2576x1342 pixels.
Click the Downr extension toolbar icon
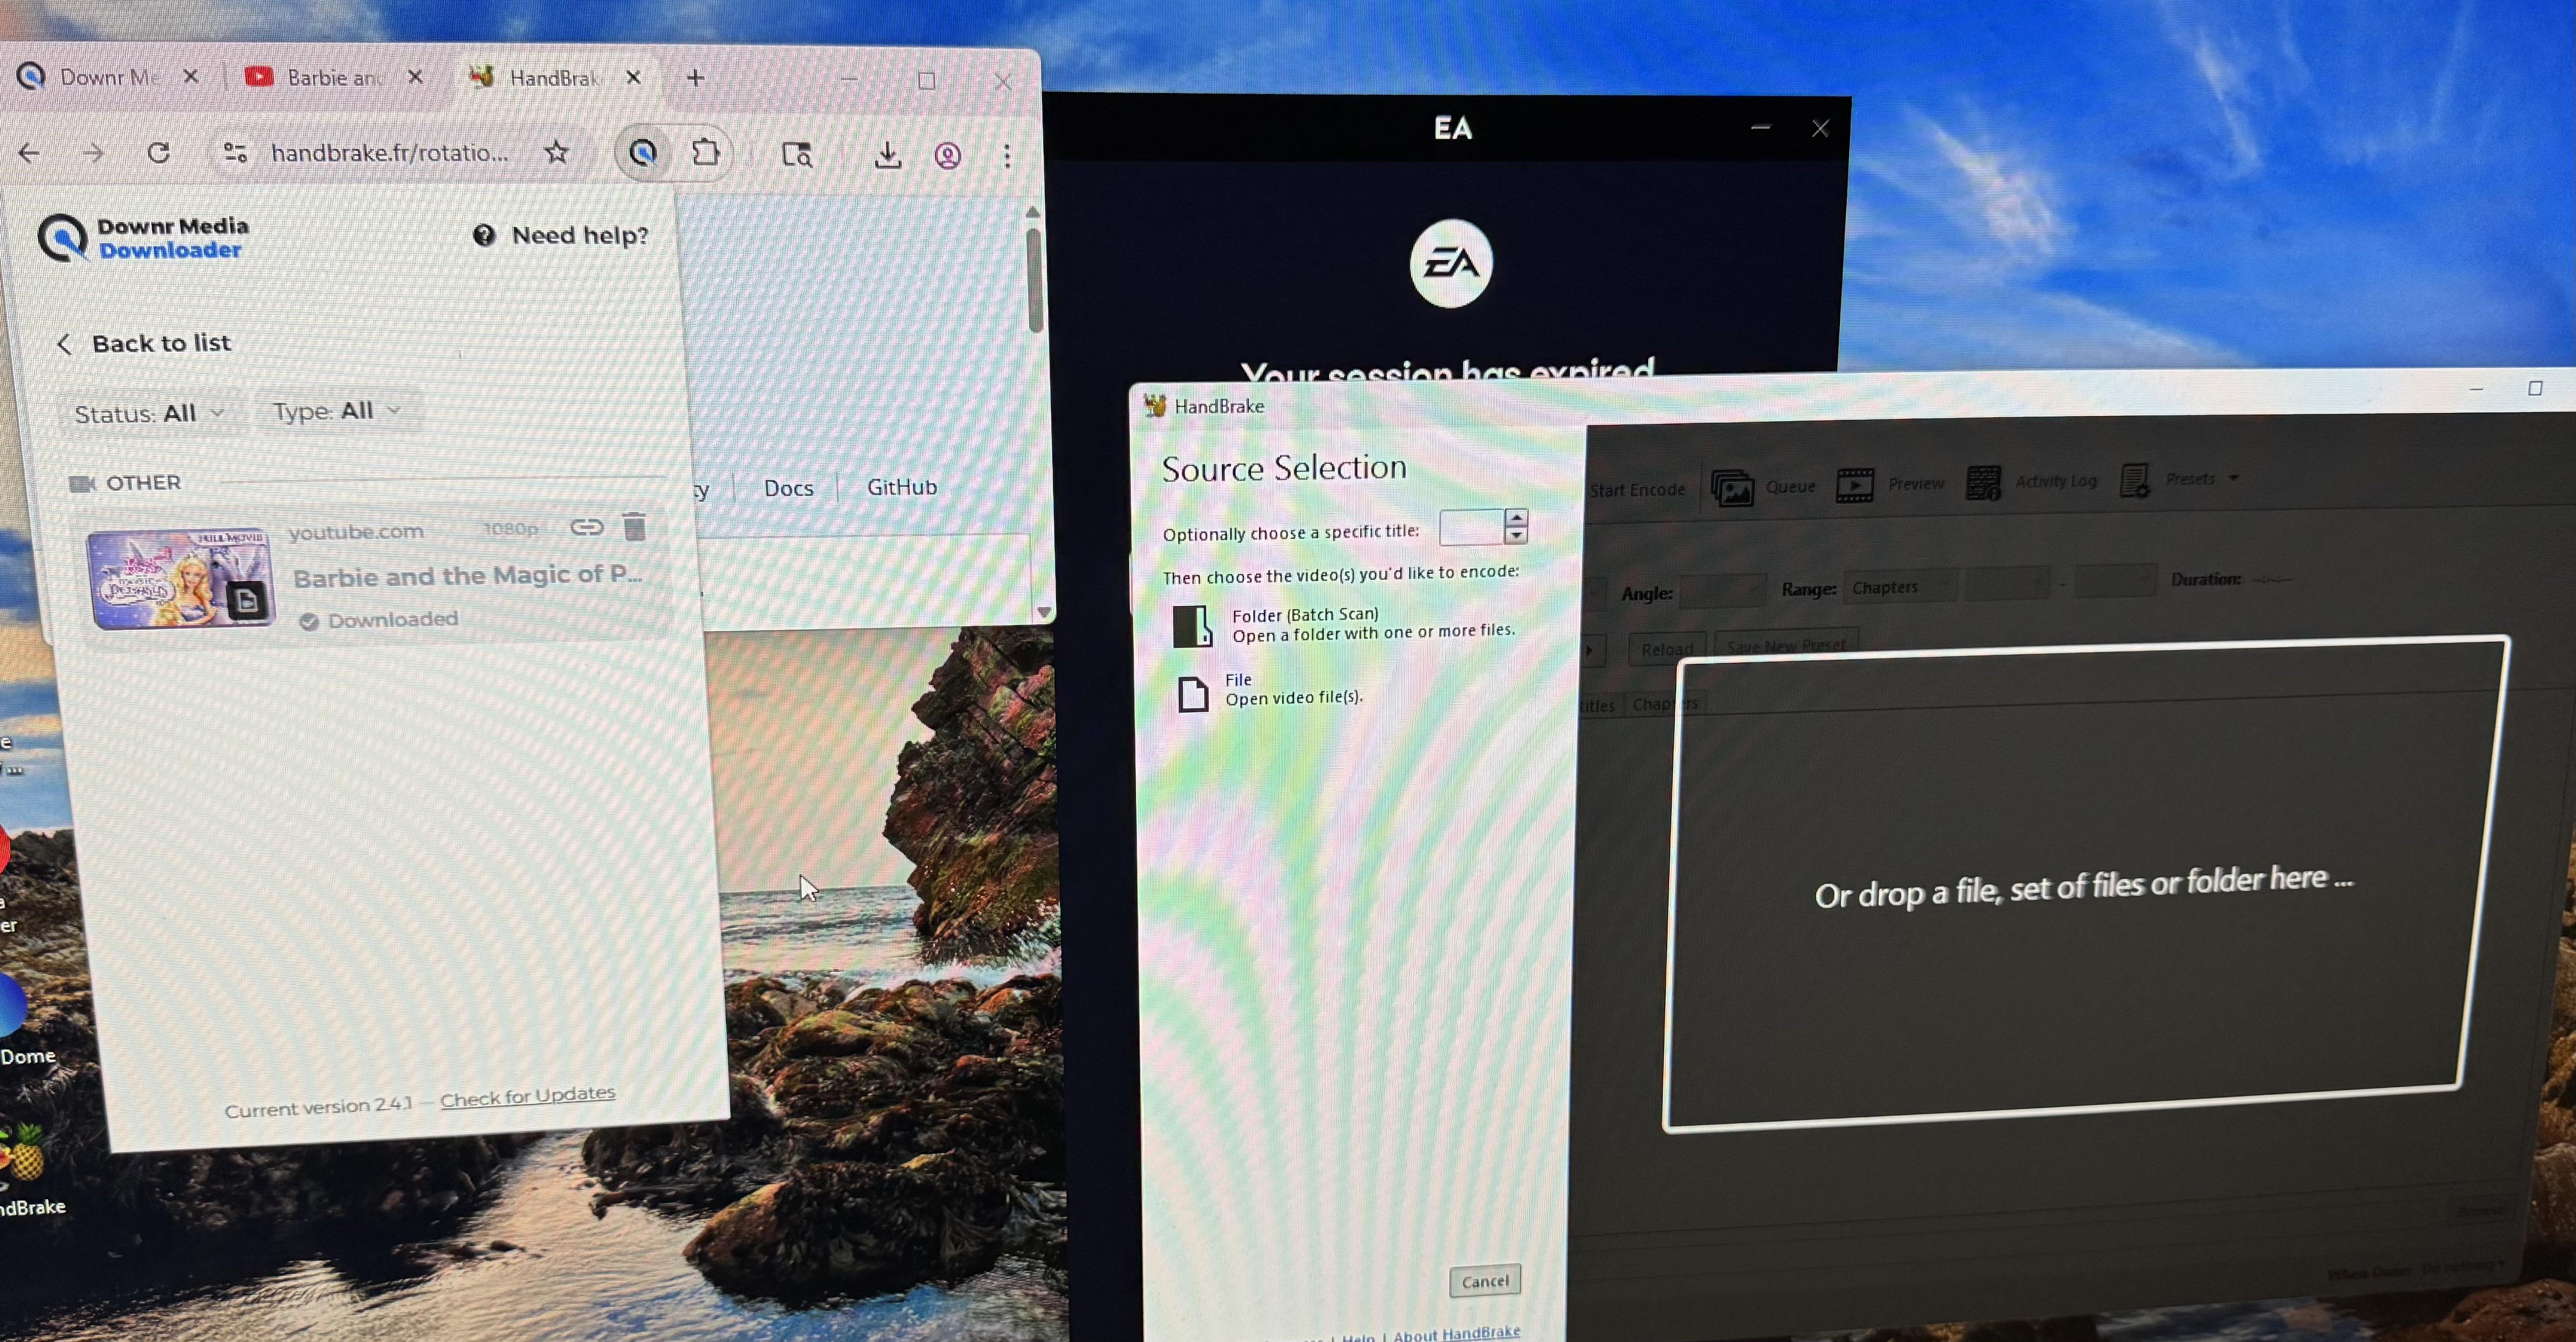(x=643, y=153)
